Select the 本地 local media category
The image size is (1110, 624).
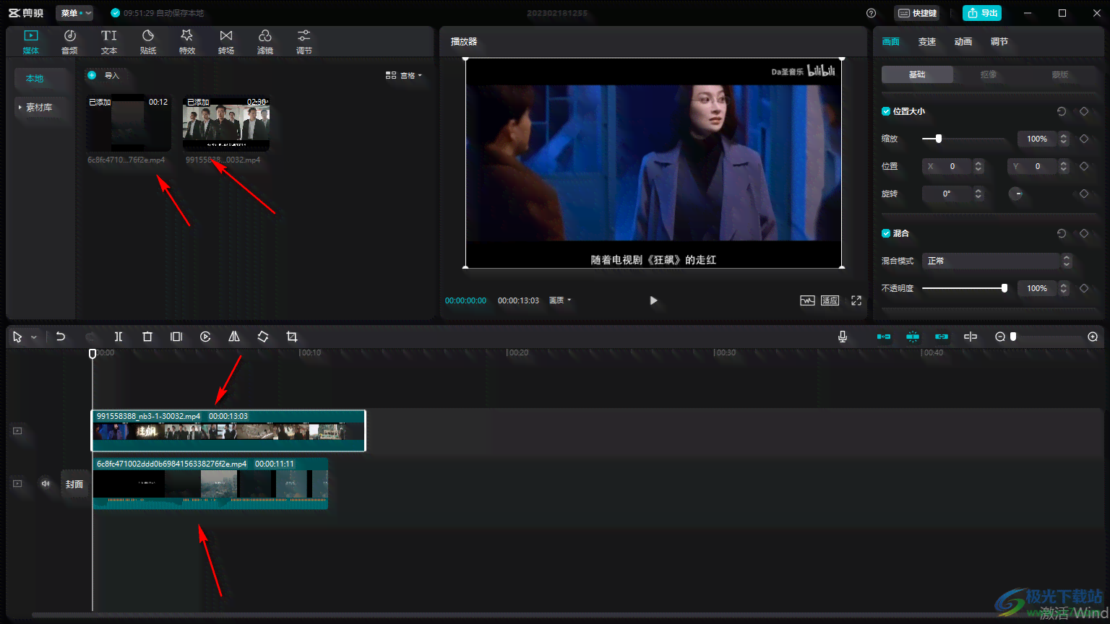[40, 78]
